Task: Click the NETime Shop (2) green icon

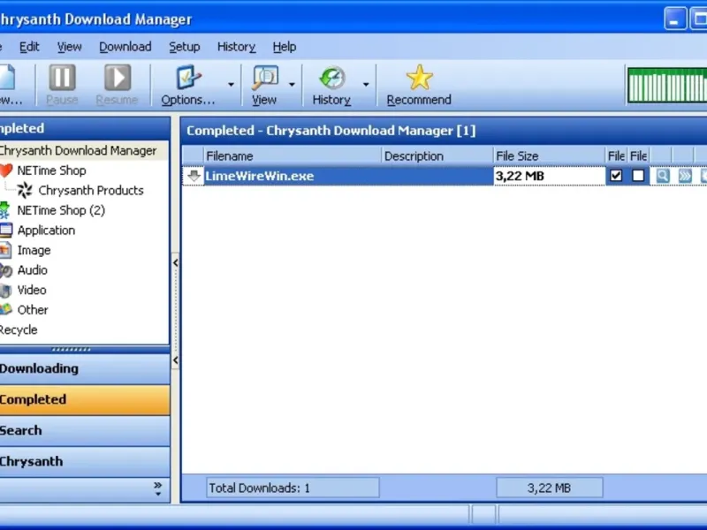Action: click(4, 210)
